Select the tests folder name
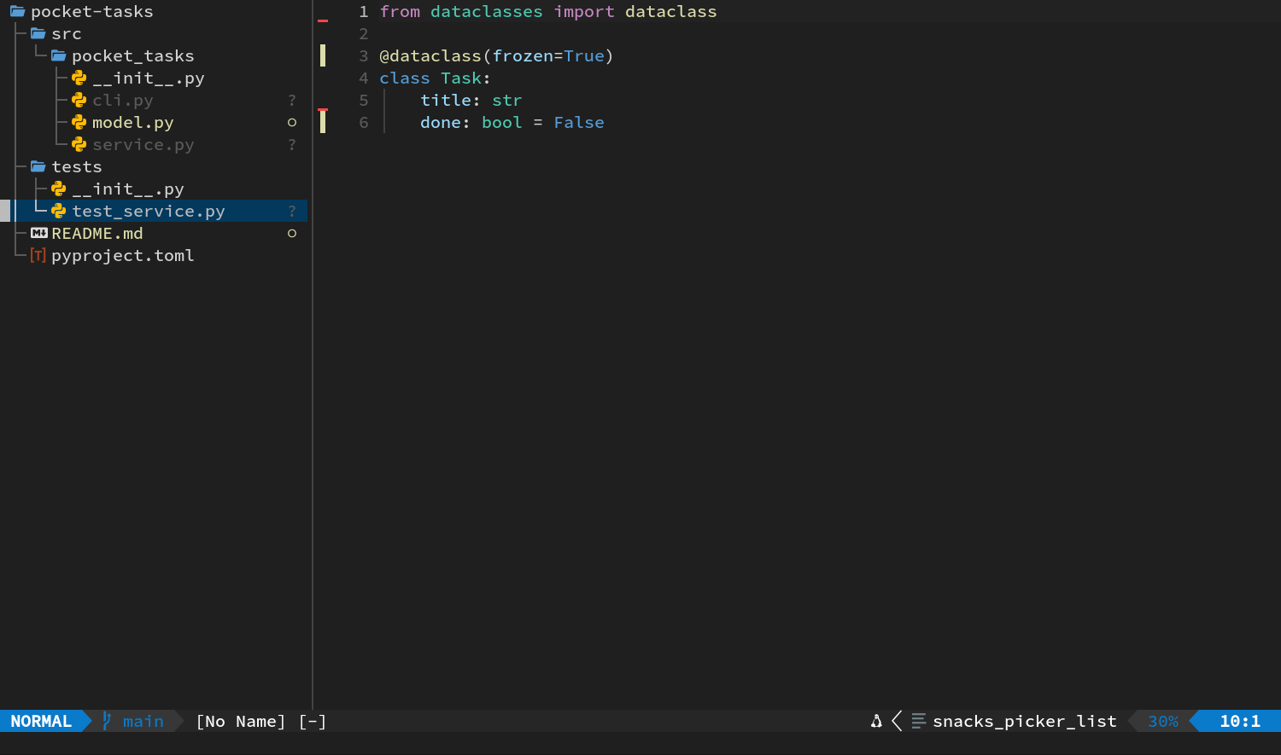Viewport: 1281px width, 755px height. pos(77,167)
